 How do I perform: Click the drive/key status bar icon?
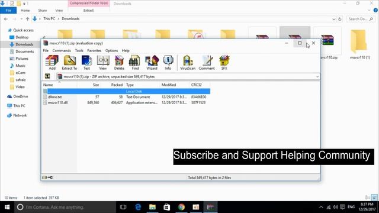47,177
